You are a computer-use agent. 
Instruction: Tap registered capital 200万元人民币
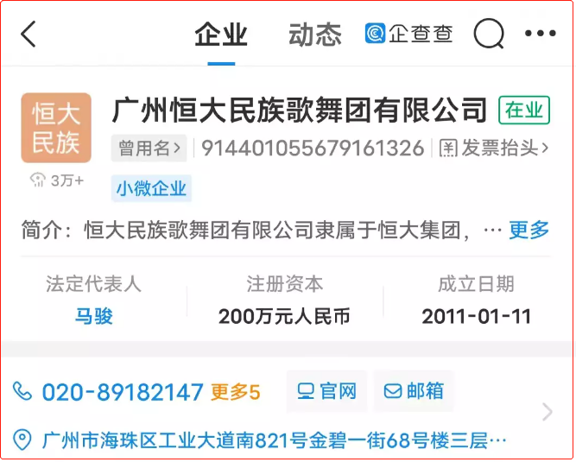point(284,316)
